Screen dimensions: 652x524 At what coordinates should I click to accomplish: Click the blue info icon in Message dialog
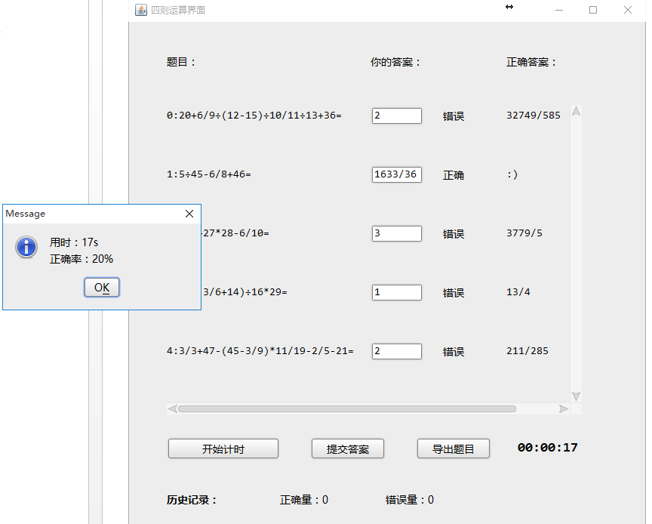26,247
